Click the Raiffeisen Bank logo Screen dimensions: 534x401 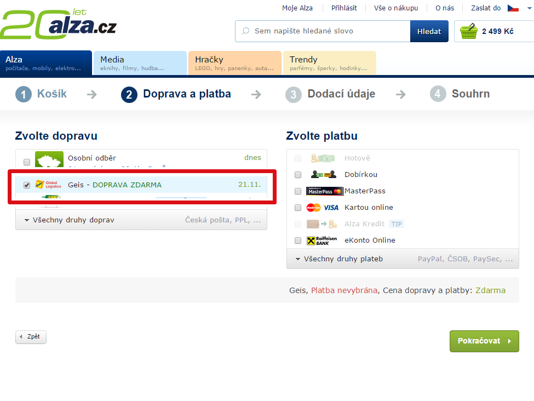tap(321, 240)
